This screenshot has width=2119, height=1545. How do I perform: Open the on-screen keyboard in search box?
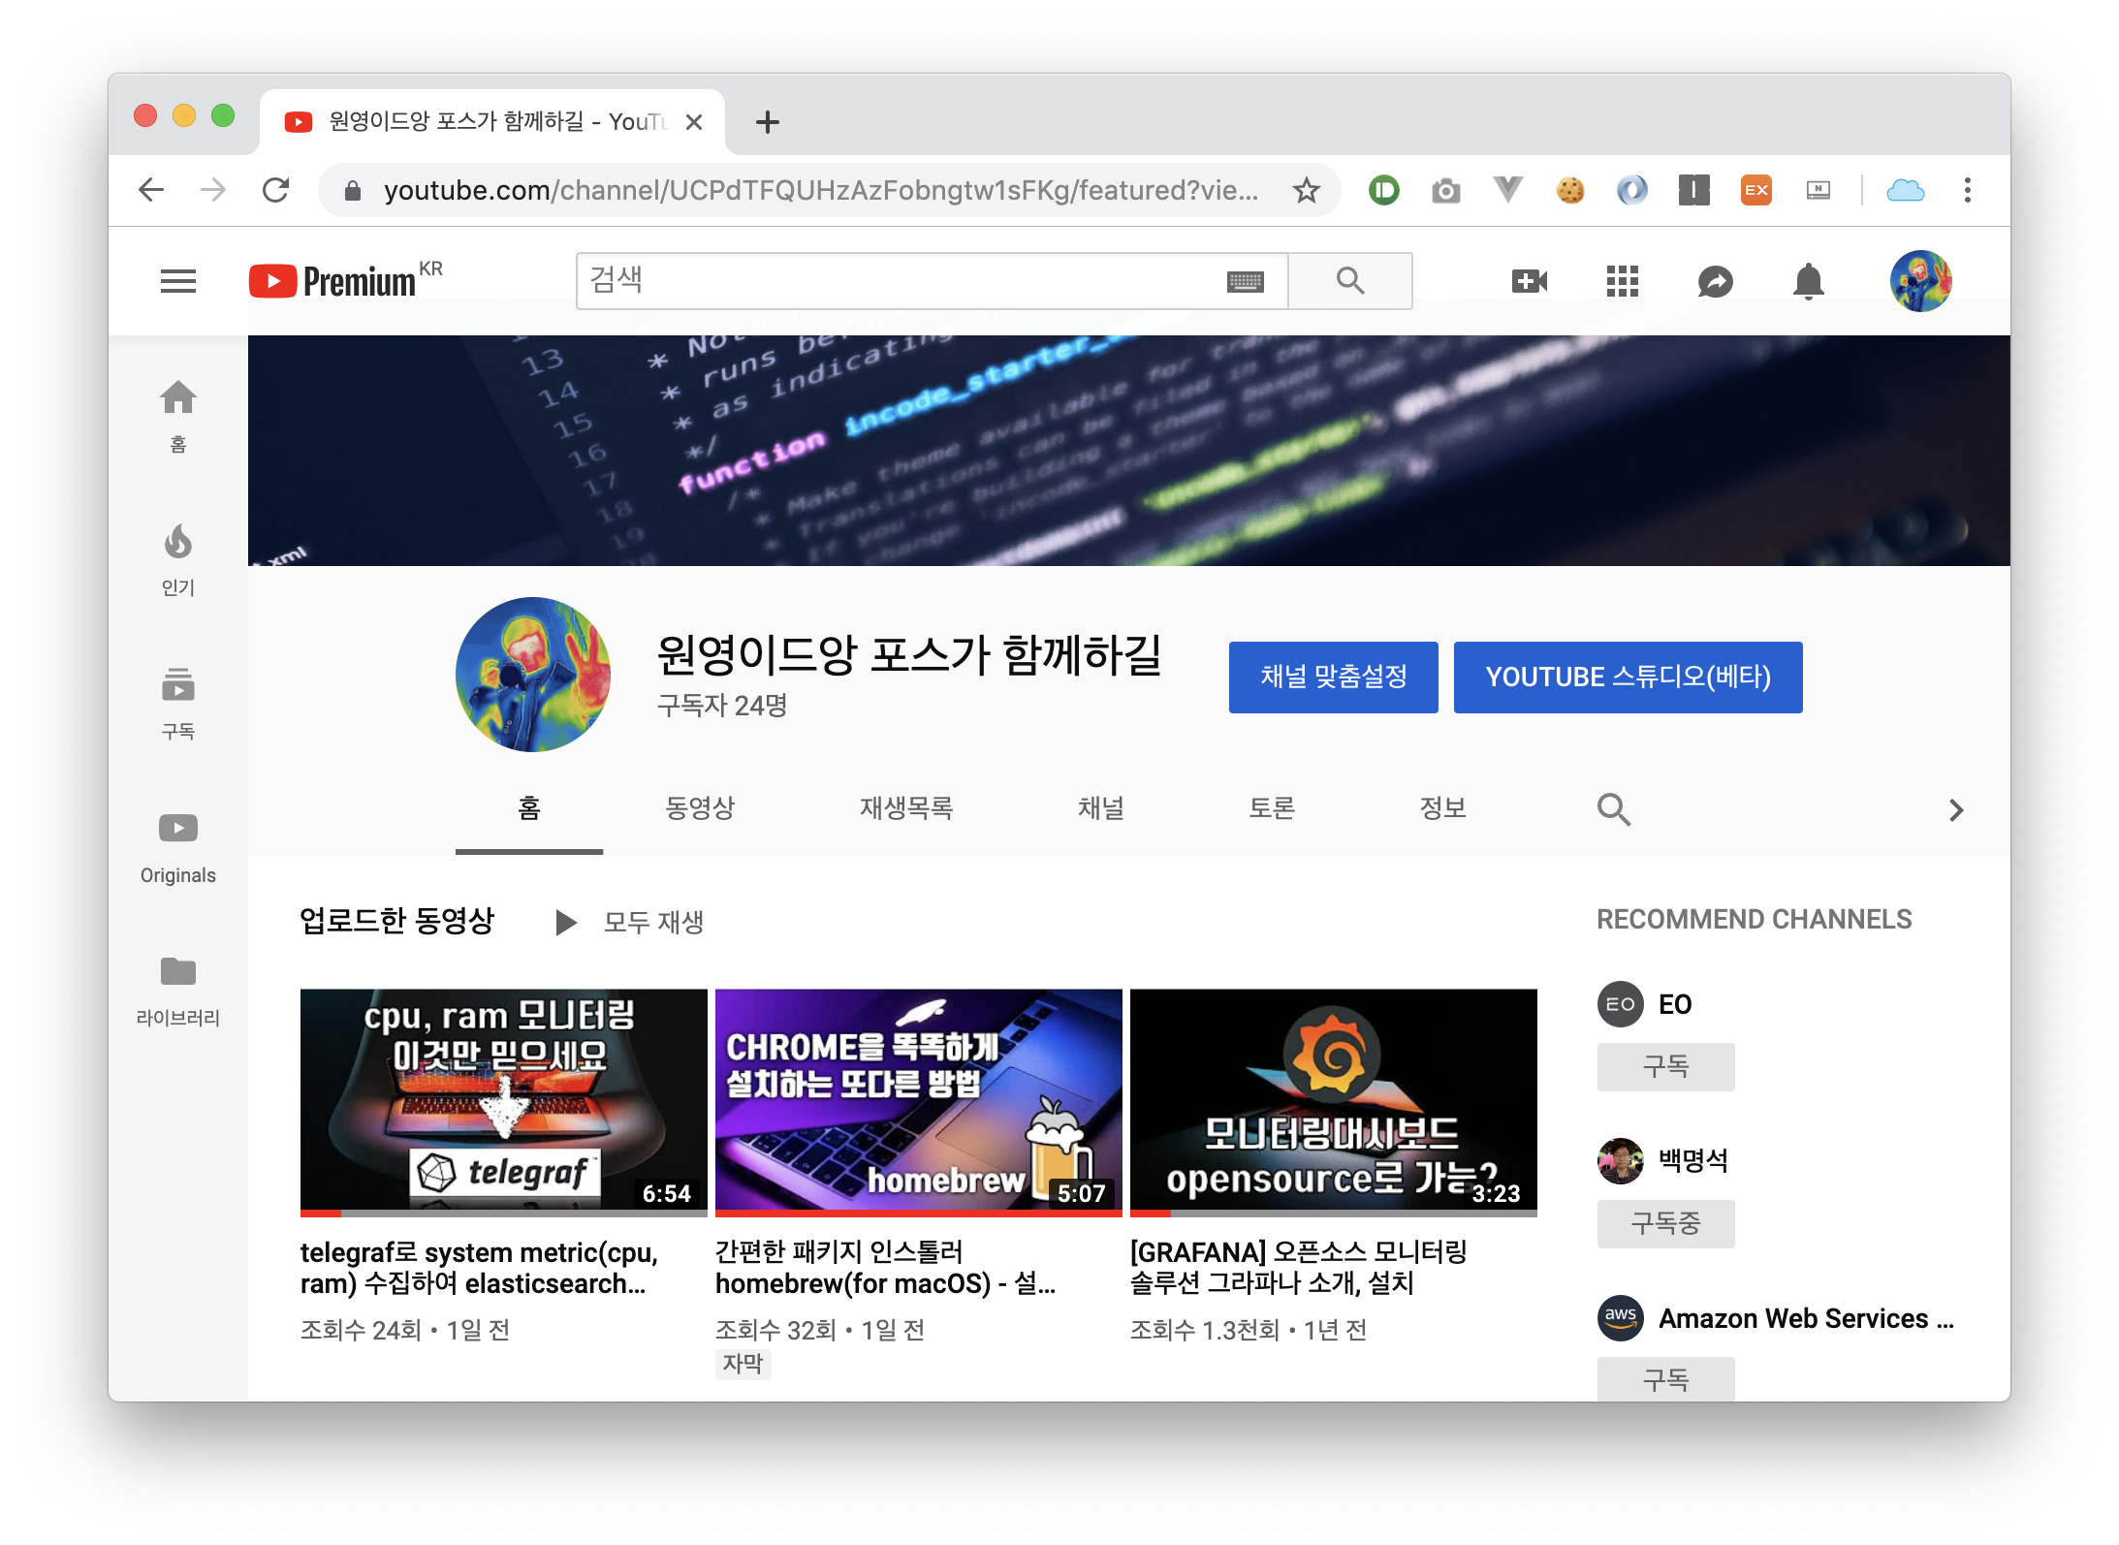tap(1245, 281)
